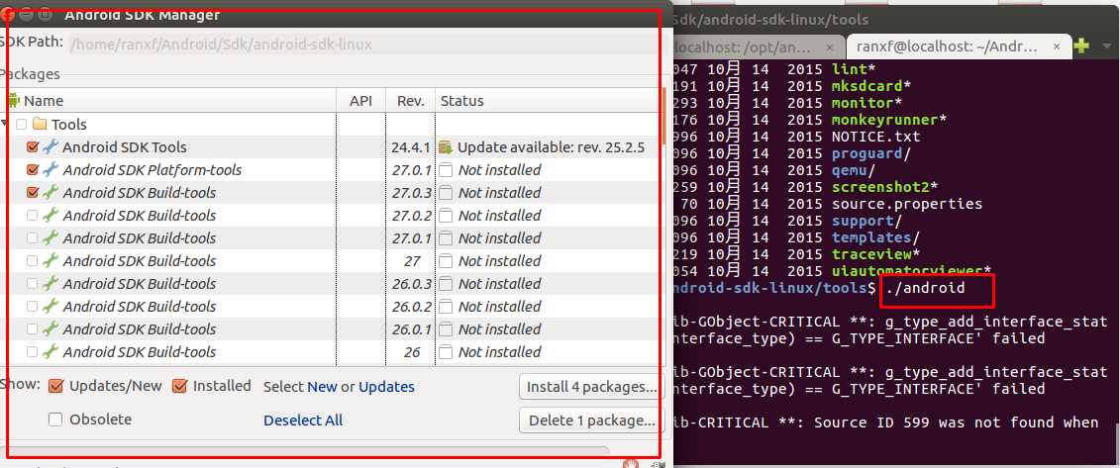Click revision cell 24.4.1

410,147
